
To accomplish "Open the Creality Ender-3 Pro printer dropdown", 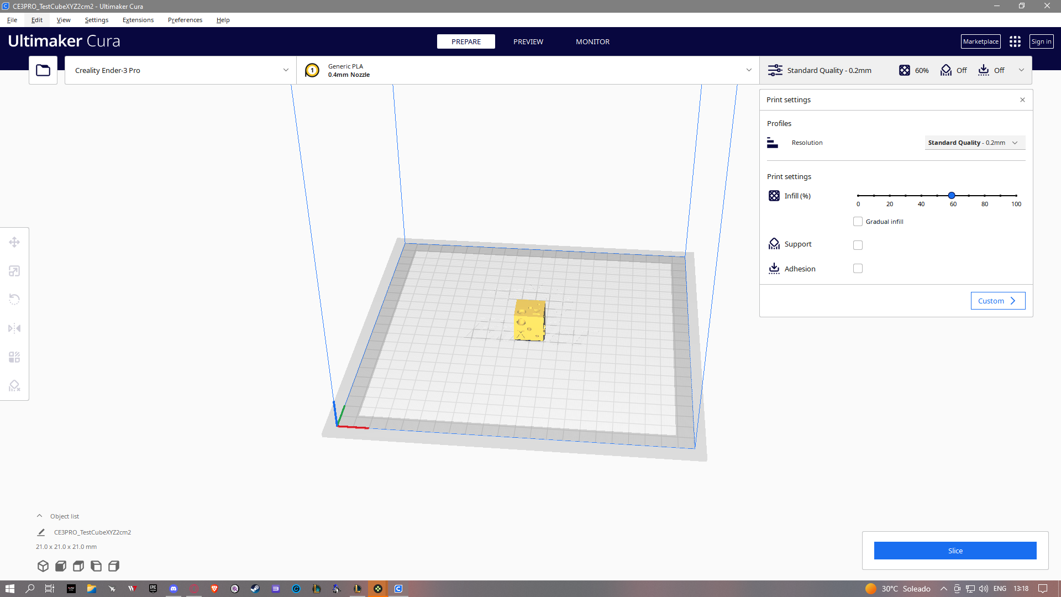I will 181,70.
